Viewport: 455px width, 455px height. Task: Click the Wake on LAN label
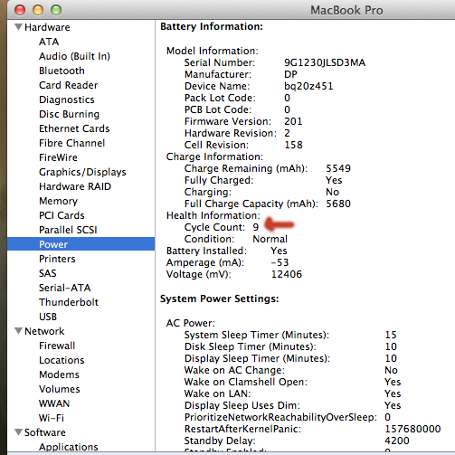pos(217,393)
